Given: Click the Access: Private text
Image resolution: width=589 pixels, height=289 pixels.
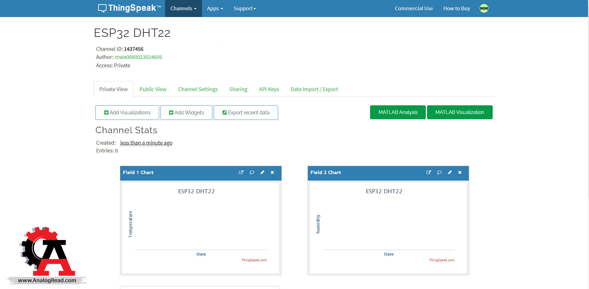Looking at the screenshot, I should [113, 65].
